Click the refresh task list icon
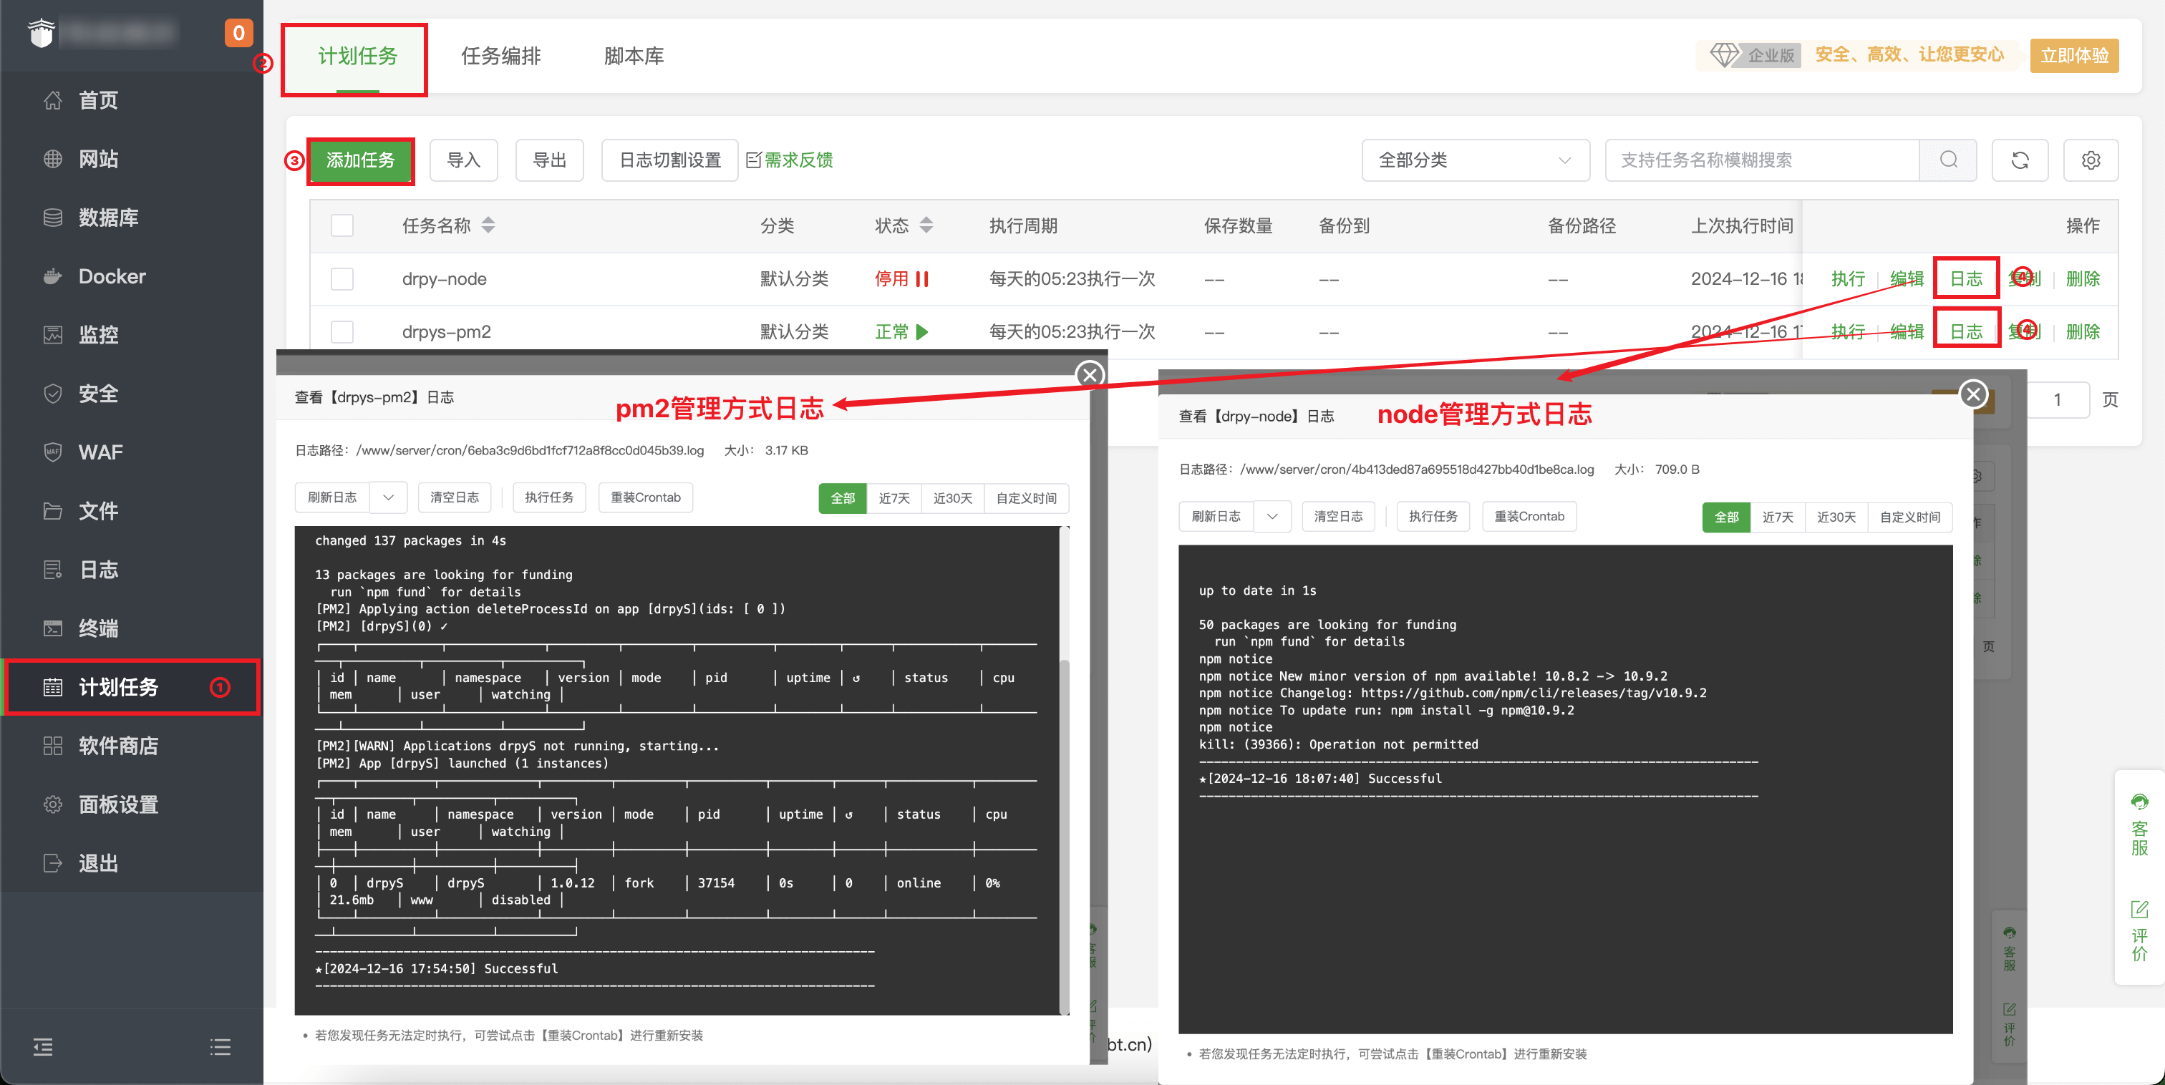Viewport: 2165px width, 1085px height. (x=2019, y=160)
